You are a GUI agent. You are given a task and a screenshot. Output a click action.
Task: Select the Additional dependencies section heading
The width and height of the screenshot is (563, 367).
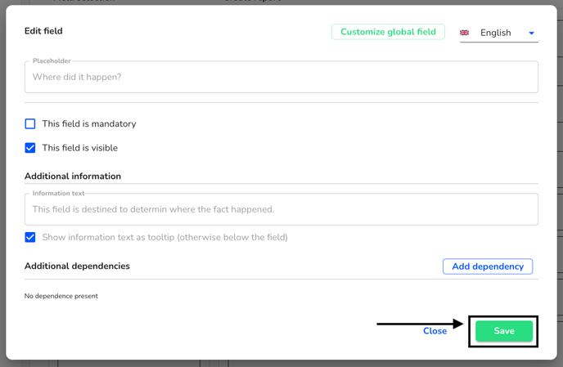pos(77,266)
